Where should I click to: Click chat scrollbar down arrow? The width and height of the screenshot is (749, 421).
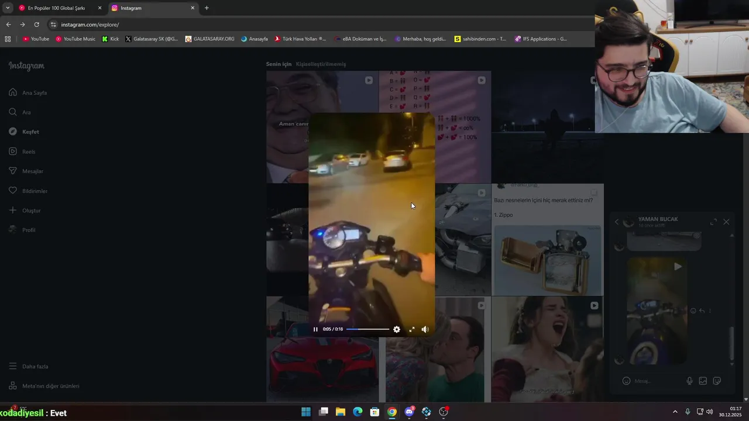tap(732, 364)
